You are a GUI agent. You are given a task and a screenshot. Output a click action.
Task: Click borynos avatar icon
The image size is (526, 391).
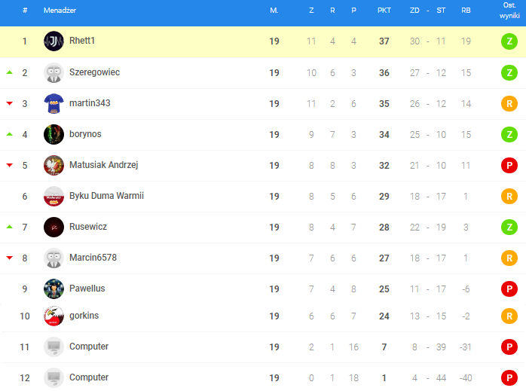point(54,134)
